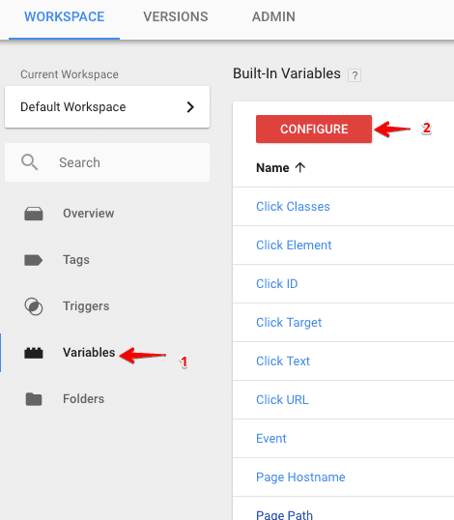Image resolution: width=454 pixels, height=520 pixels.
Task: Switch to the Versions tab
Action: [x=176, y=16]
